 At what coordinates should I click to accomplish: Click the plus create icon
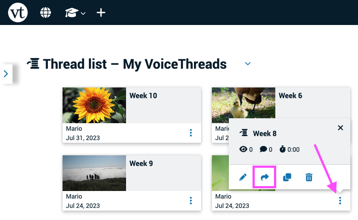coord(101,12)
